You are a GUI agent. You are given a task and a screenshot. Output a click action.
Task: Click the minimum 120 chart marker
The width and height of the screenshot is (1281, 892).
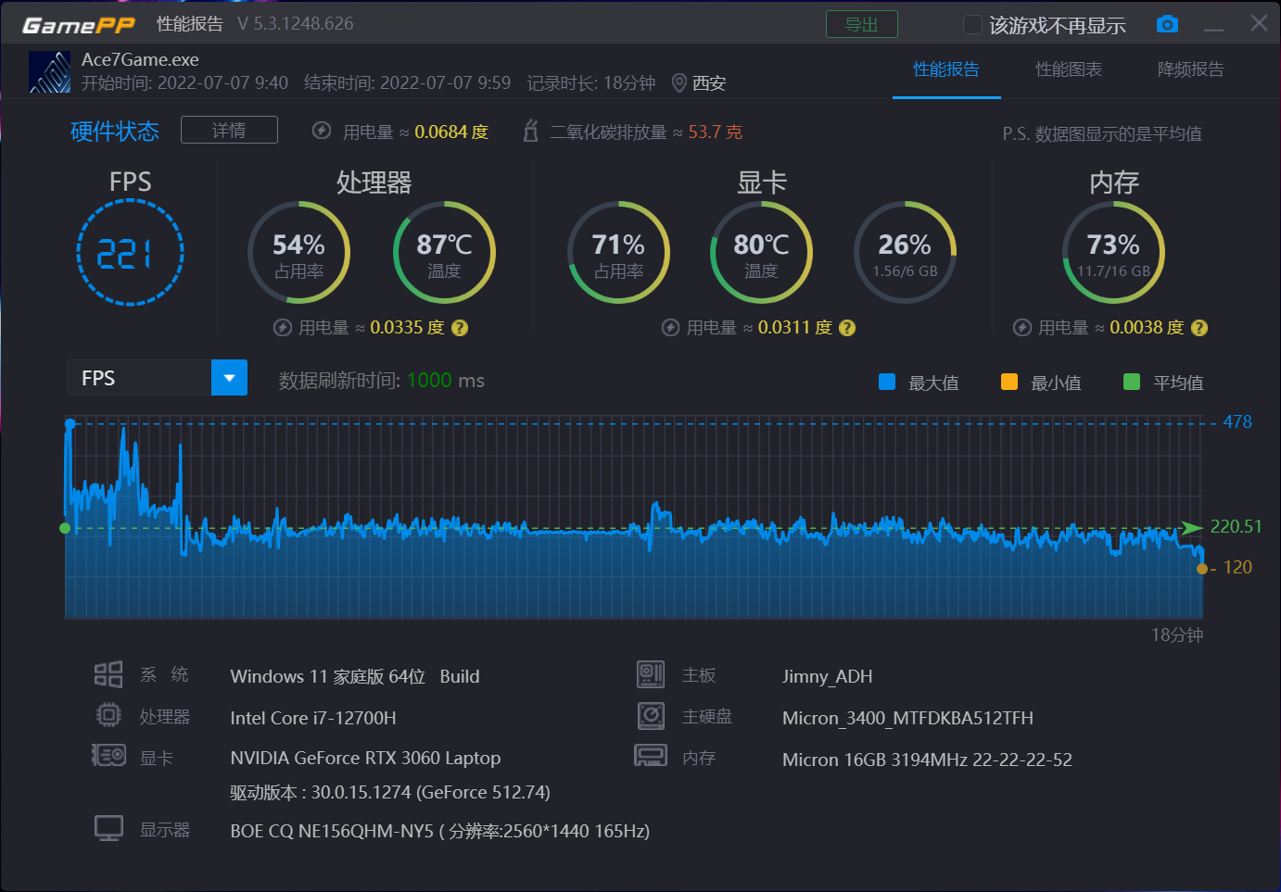1202,569
